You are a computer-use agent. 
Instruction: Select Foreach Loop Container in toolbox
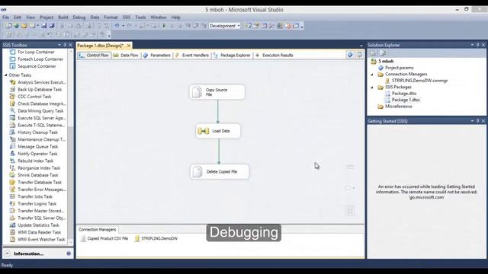point(40,59)
